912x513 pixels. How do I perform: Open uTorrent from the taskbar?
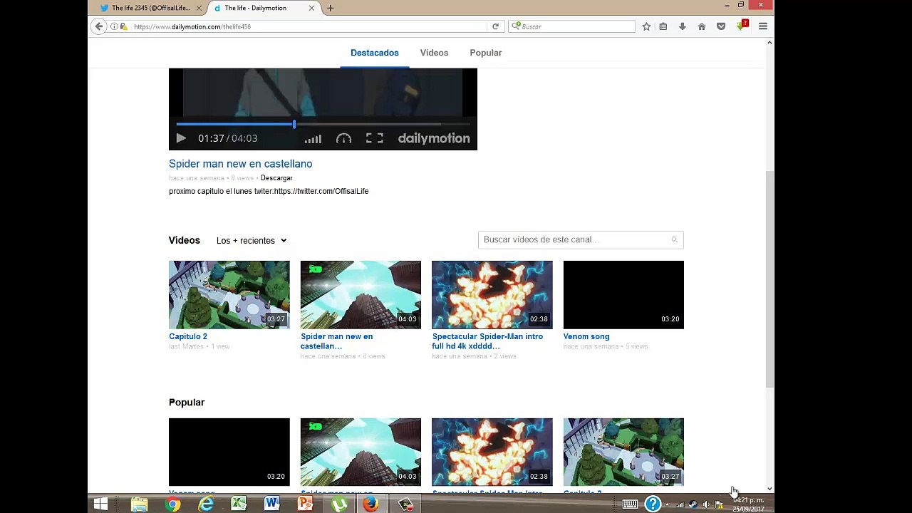[x=338, y=504]
